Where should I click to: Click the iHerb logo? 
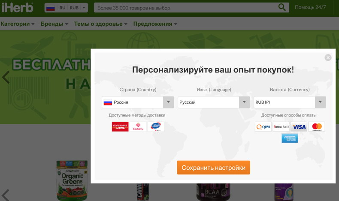18,8
